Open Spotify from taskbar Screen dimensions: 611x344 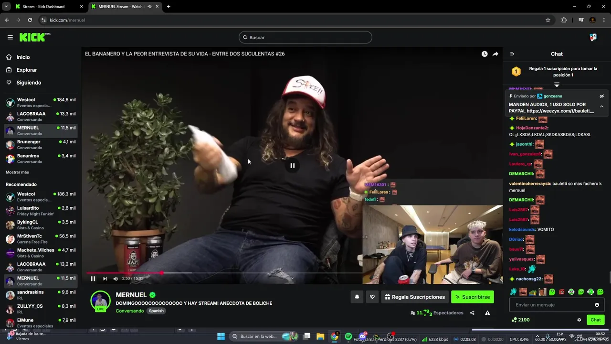pyautogui.click(x=348, y=337)
